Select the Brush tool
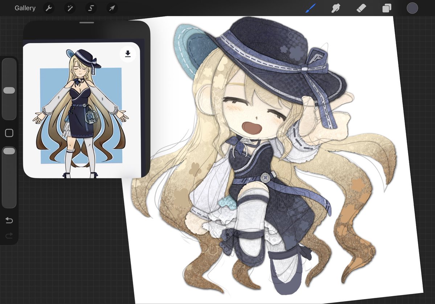Image resolution: width=435 pixels, height=304 pixels. pos(311,8)
